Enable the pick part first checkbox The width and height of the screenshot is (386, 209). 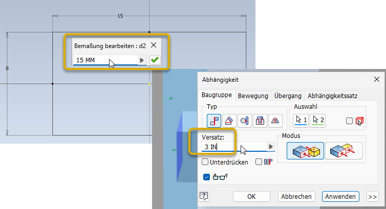(349, 121)
